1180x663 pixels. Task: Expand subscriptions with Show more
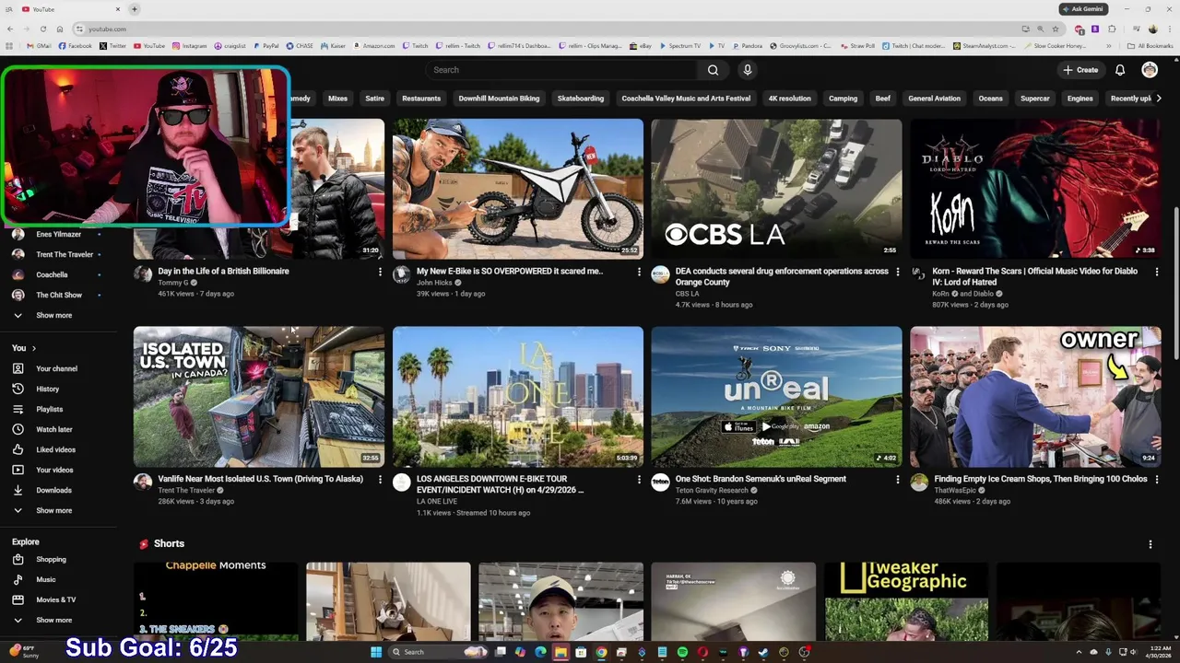click(x=53, y=315)
